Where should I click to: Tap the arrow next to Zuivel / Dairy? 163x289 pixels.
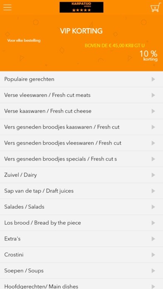pos(153,175)
